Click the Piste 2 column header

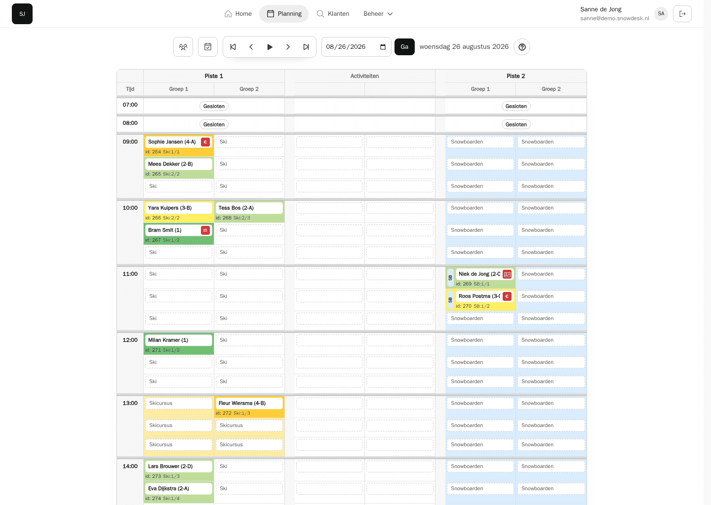tap(516, 76)
